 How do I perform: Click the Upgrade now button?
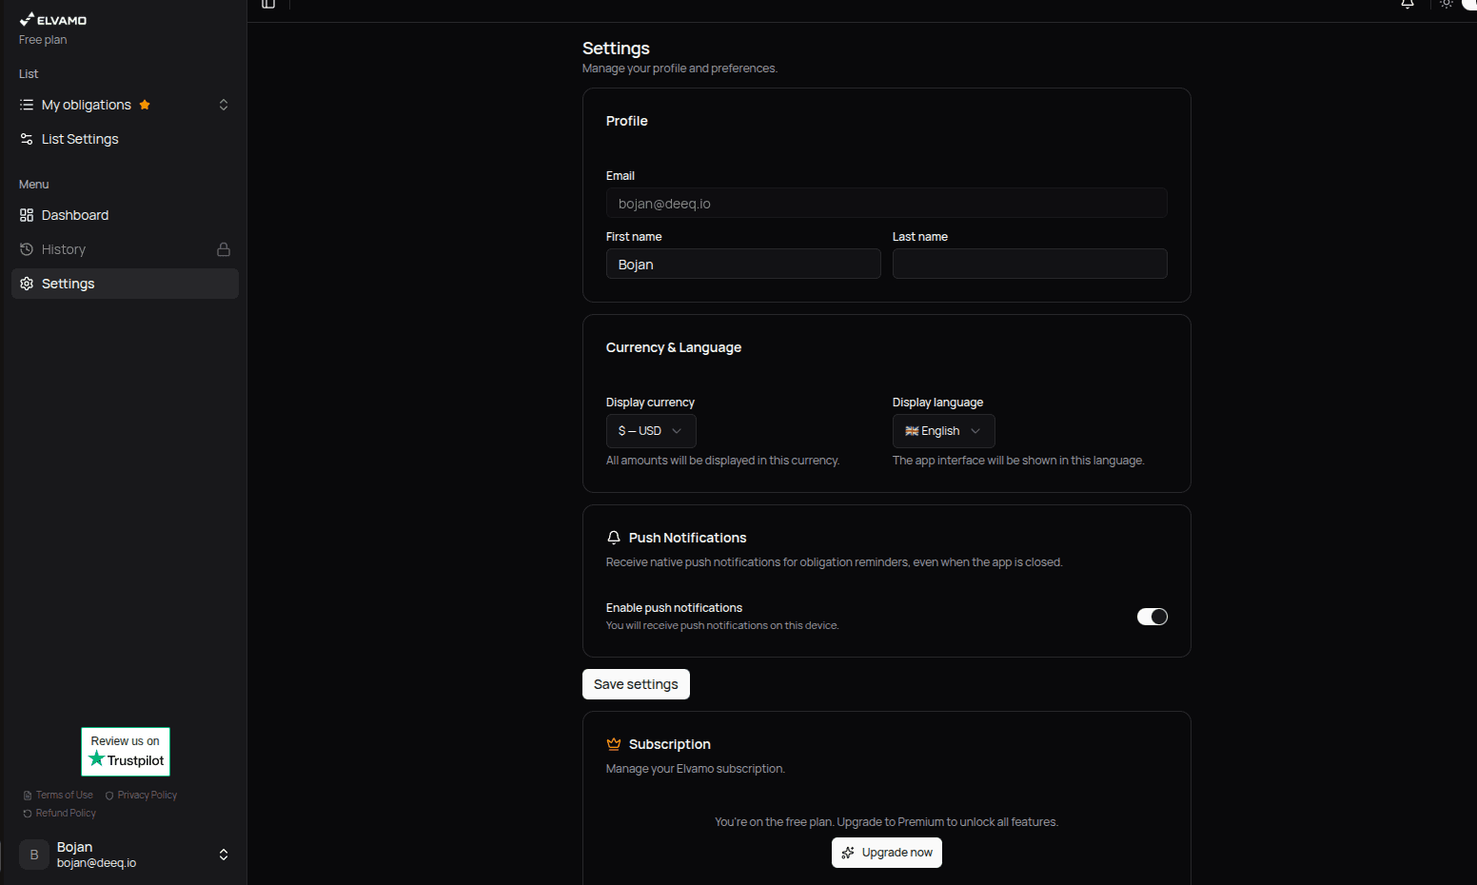click(886, 852)
